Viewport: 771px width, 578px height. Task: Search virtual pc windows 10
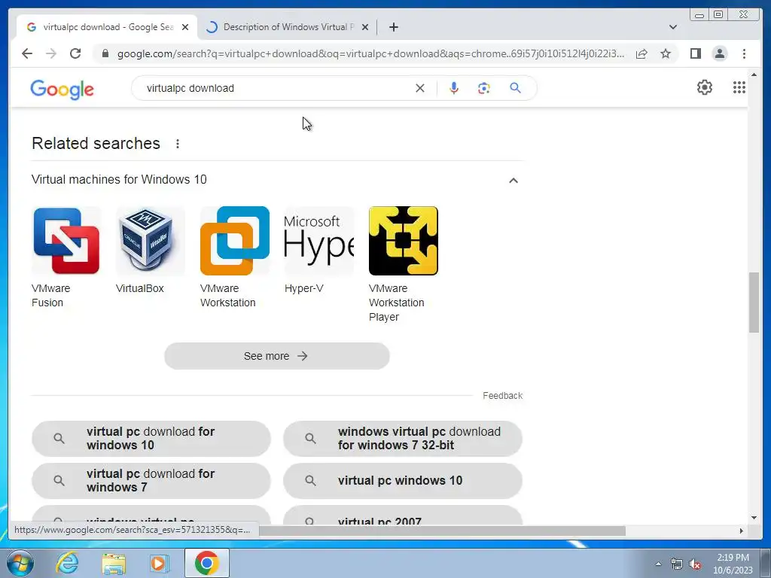click(x=403, y=481)
